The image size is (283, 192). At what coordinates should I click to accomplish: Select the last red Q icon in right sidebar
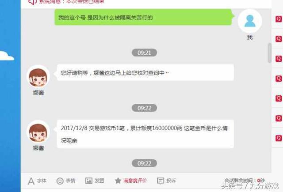tap(279, 138)
